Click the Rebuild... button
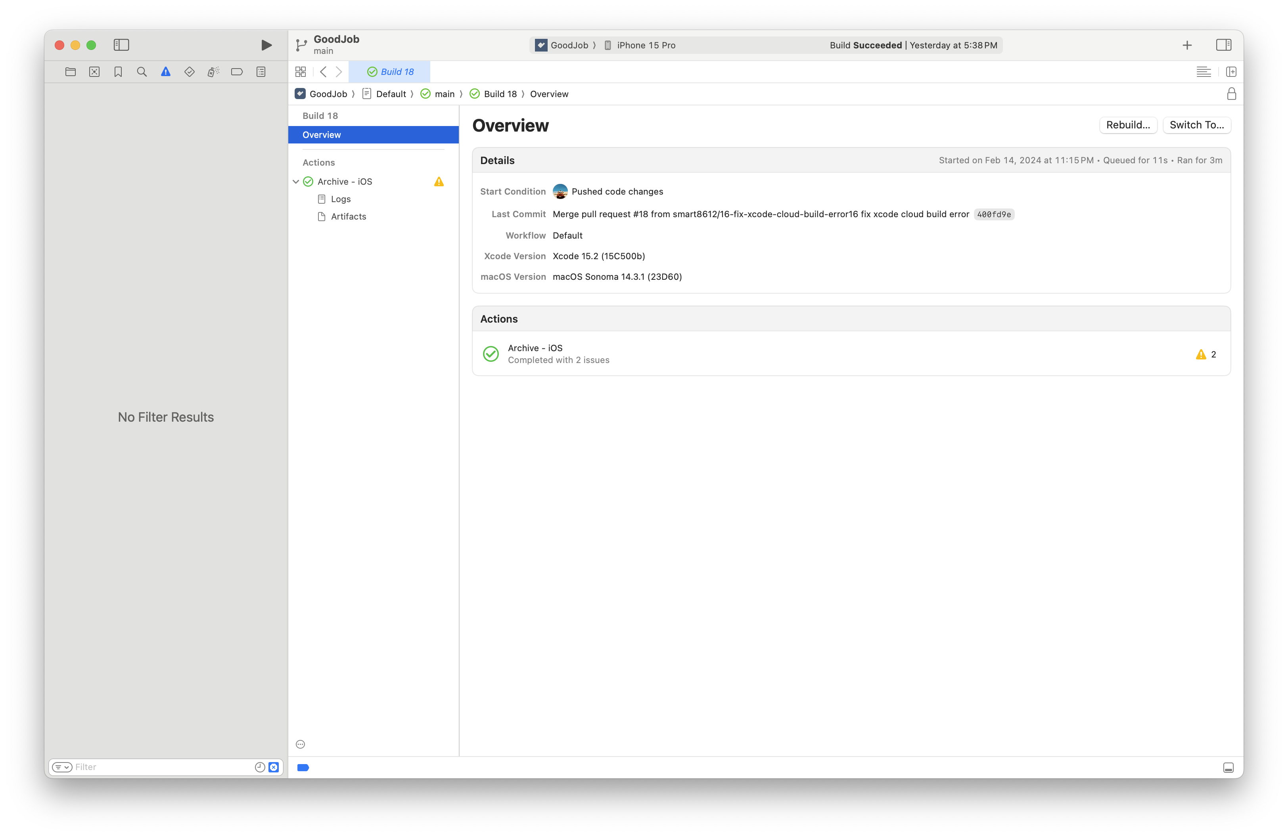The height and width of the screenshot is (837, 1288). tap(1128, 125)
